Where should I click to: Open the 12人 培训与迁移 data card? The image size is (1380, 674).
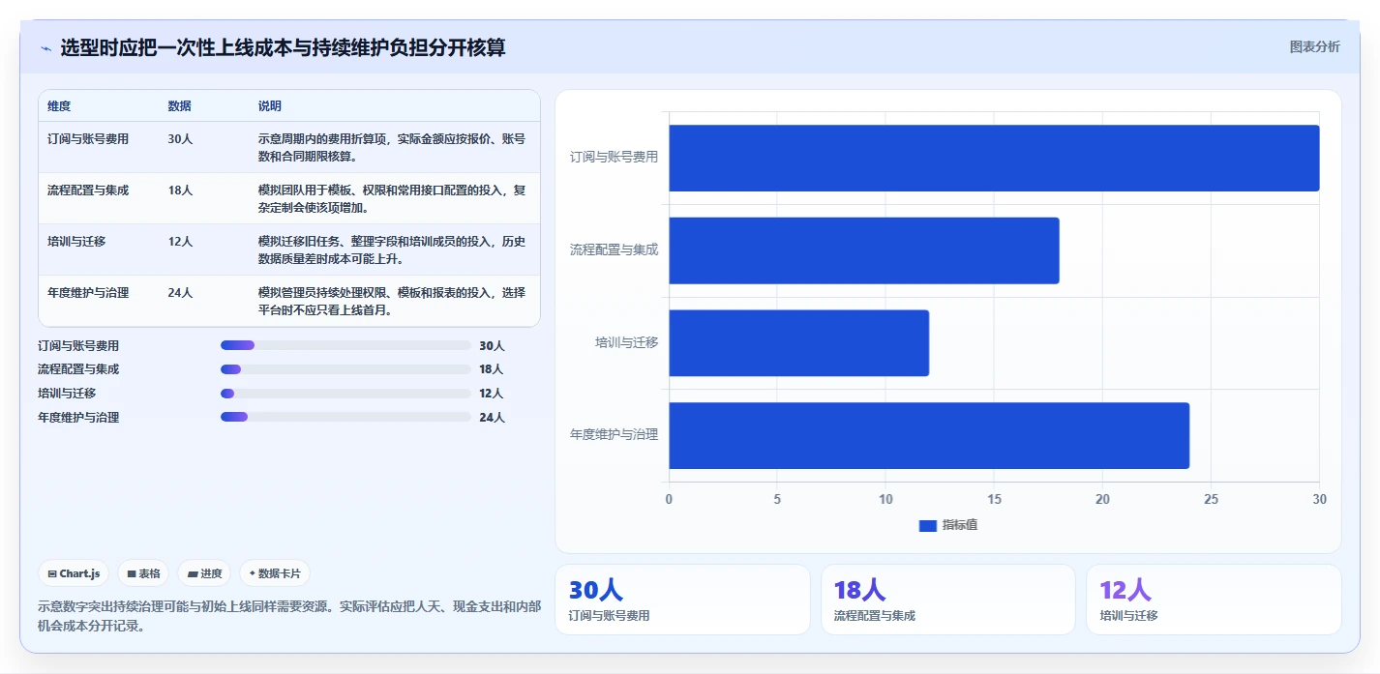coord(1214,600)
